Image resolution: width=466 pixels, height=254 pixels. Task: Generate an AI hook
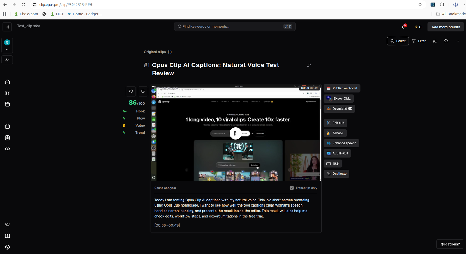(x=335, y=133)
